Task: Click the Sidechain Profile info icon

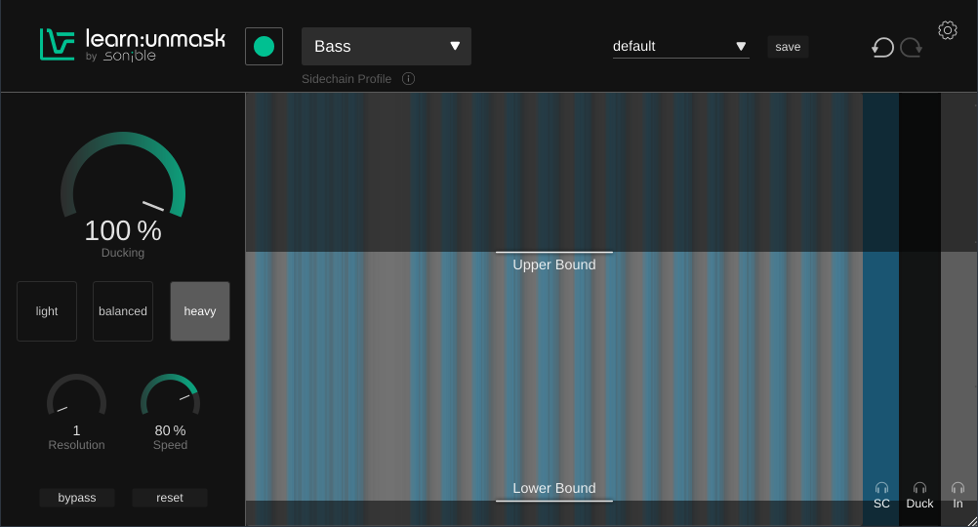Action: pyautogui.click(x=408, y=79)
